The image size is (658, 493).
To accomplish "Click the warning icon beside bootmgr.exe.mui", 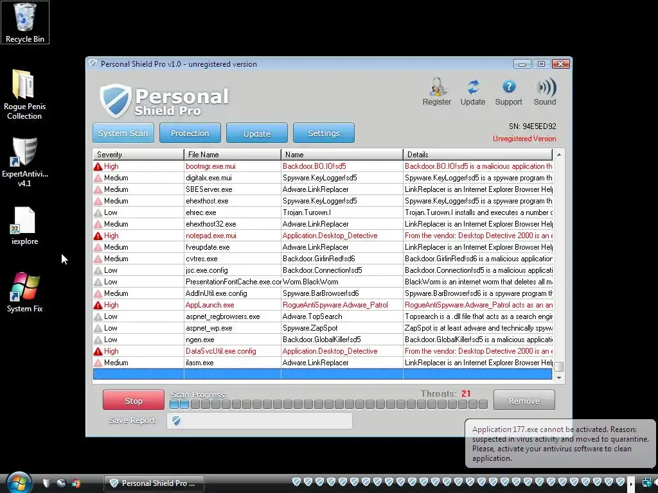I will 98,166.
